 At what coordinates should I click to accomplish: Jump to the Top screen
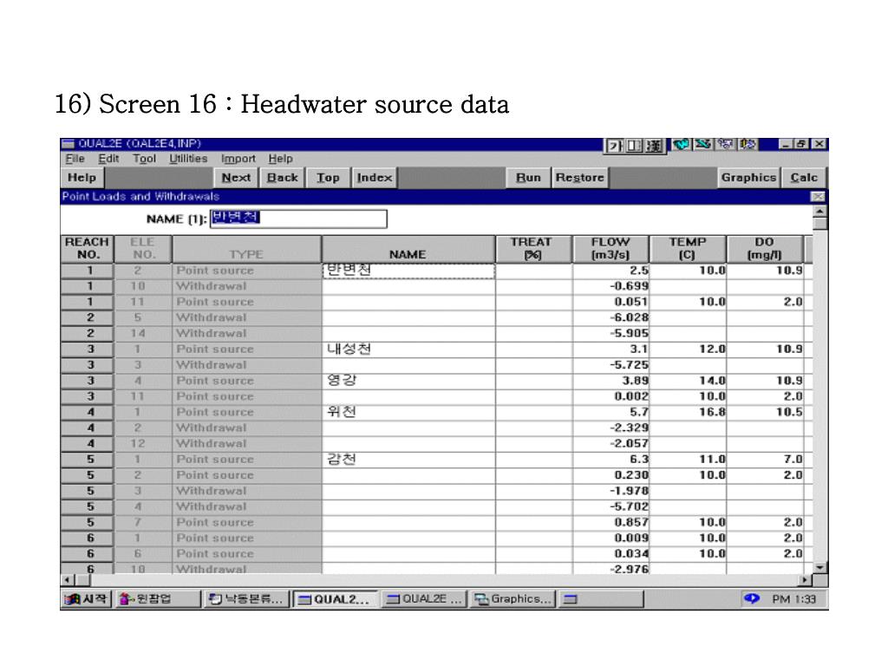click(x=328, y=178)
